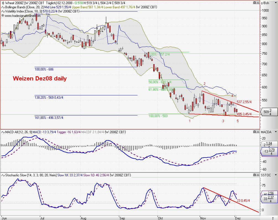The height and width of the screenshot is (220, 278).
Task: Click the MACDF 2 1,84/4 legend text
Action: (x=93, y=132)
